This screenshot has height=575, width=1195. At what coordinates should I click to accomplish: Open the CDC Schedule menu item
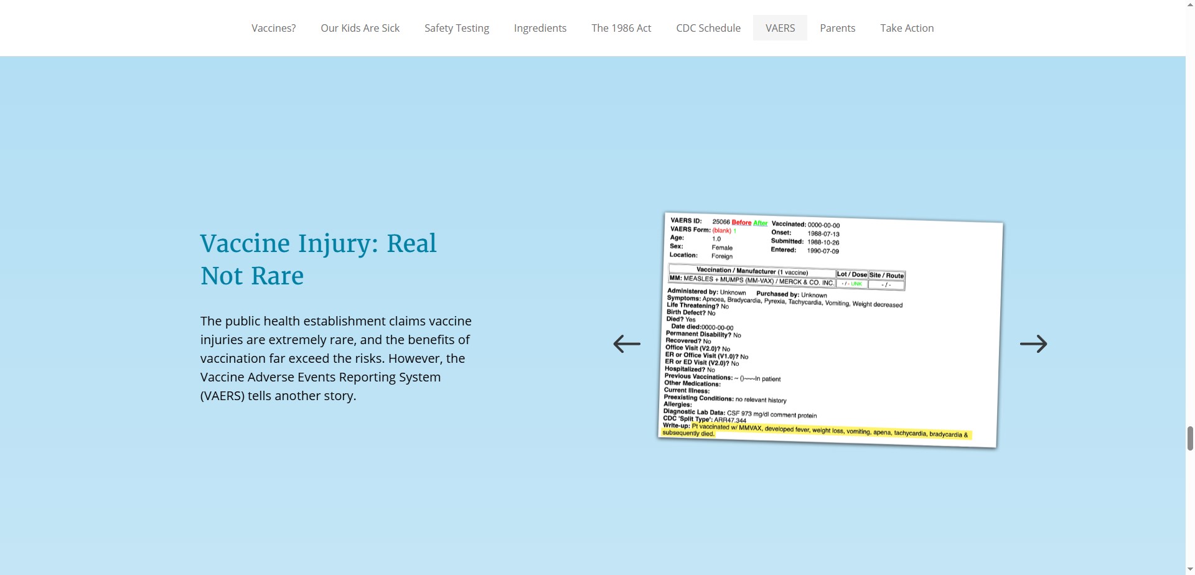point(708,28)
